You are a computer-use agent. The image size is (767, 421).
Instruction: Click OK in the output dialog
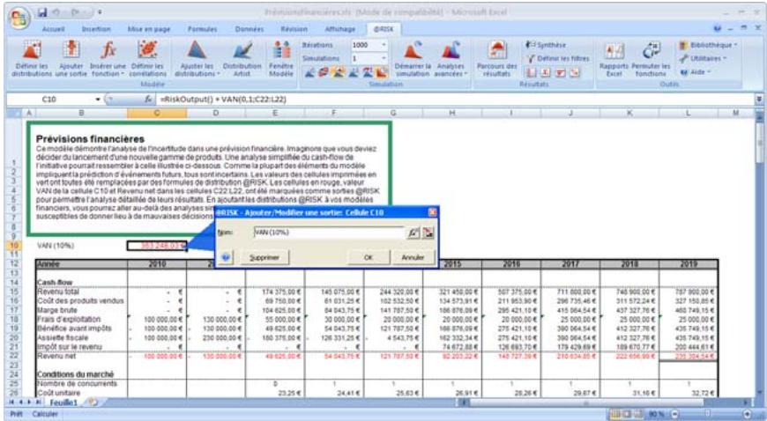pos(368,257)
